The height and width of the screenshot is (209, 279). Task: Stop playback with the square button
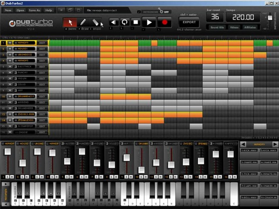coord(136,22)
